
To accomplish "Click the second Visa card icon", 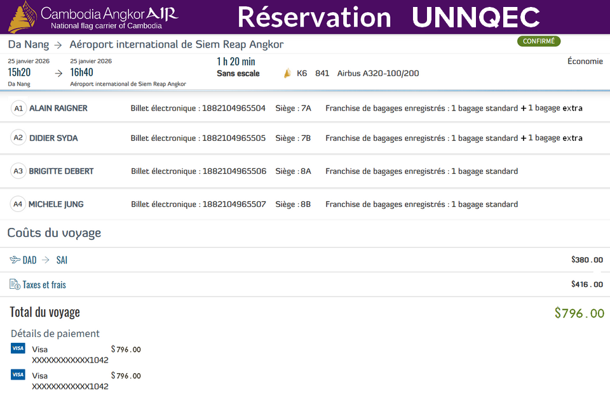I will pos(18,375).
